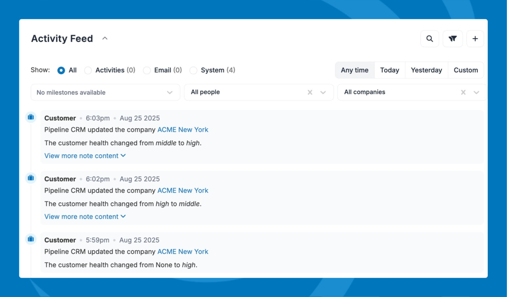
Task: Open ACME New York link in 6:02pm entry
Action: coord(183,191)
